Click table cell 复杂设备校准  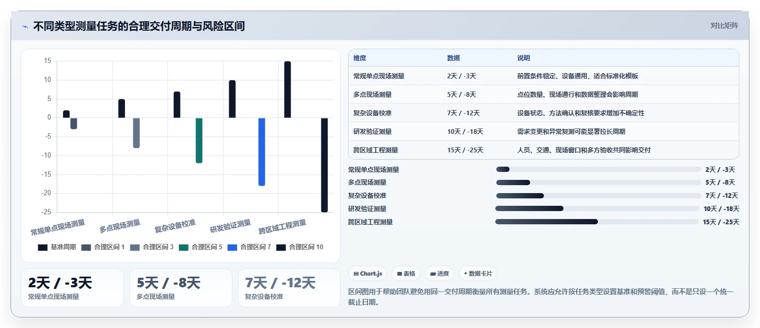pos(372,113)
